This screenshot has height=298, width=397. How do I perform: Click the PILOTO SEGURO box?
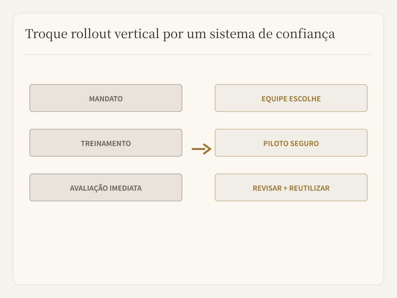tap(291, 143)
